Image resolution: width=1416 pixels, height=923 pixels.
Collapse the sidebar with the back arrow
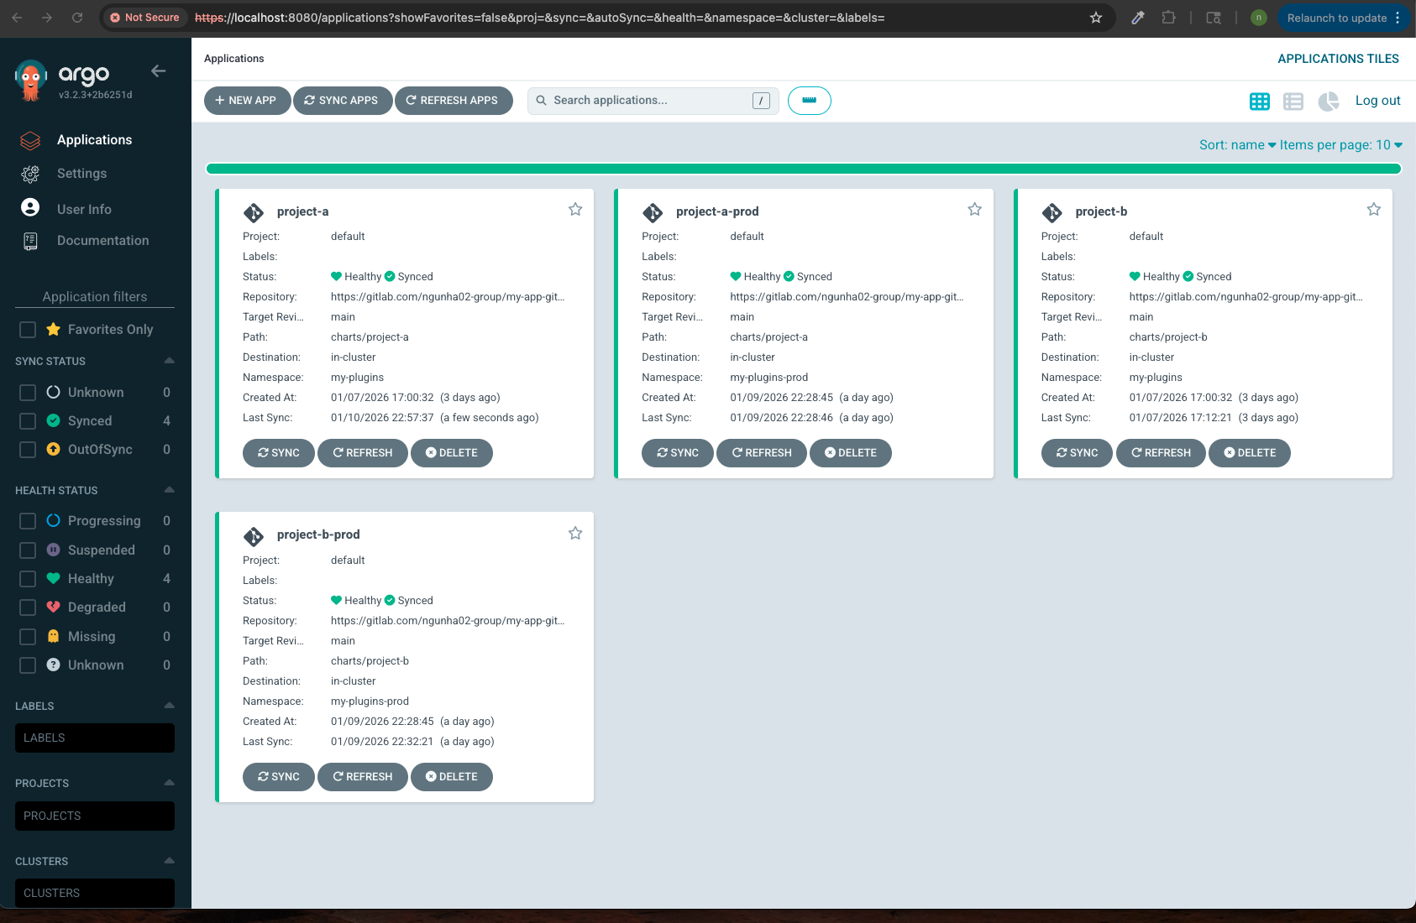[158, 71]
